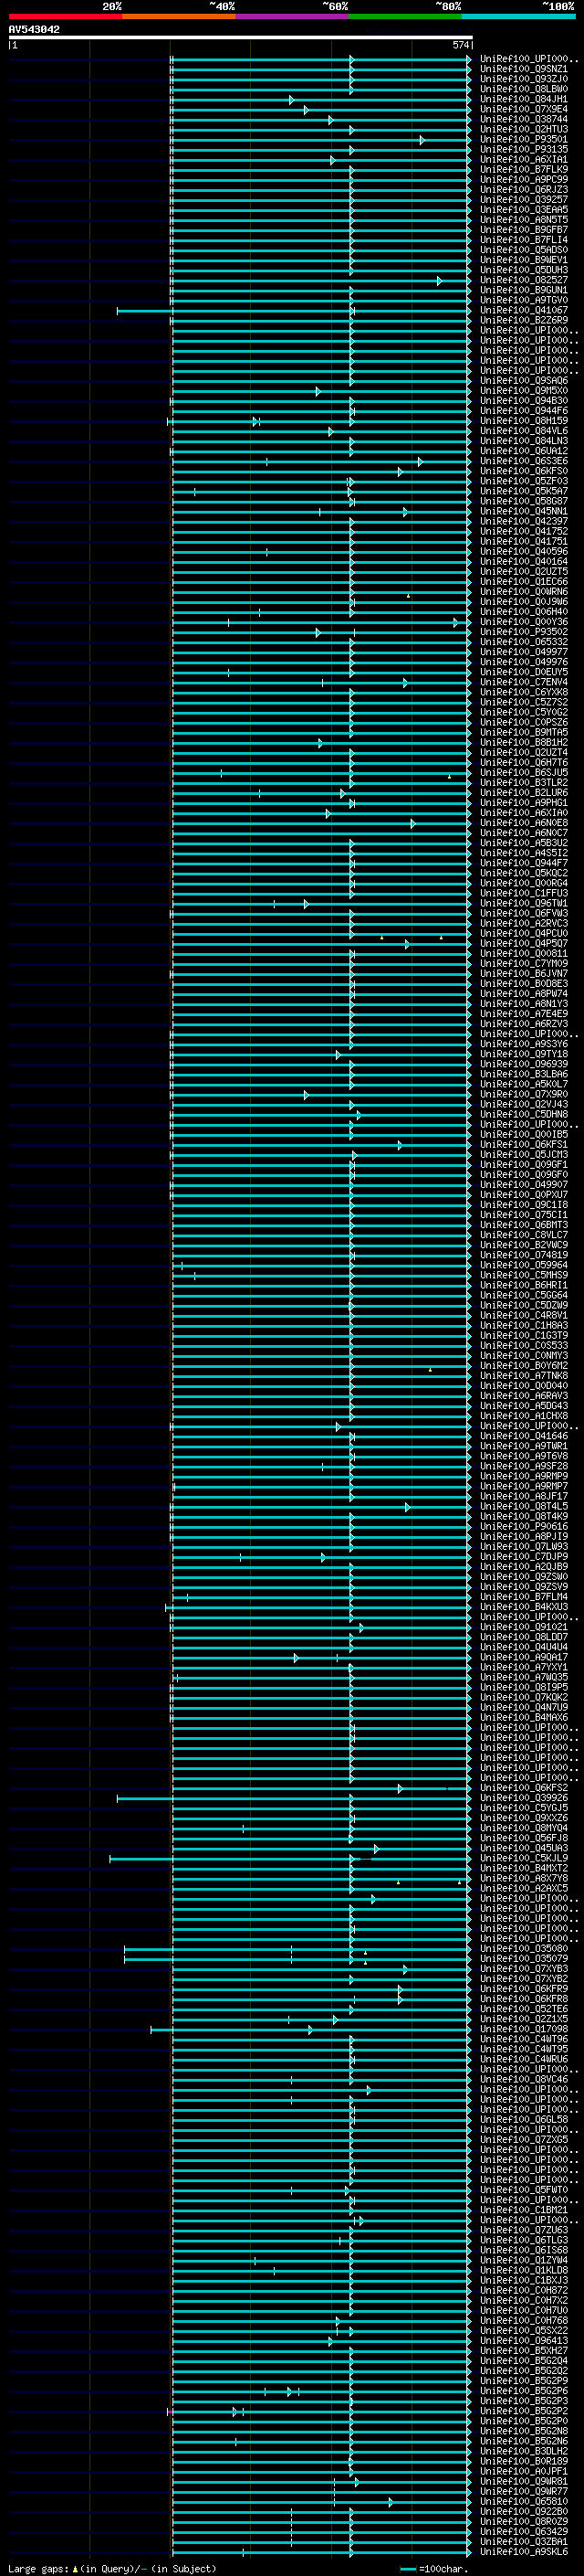Screen dimensions: 584x2576
Task: Select the UniRef100_Q9SAQ6 label
Action: 523,380
